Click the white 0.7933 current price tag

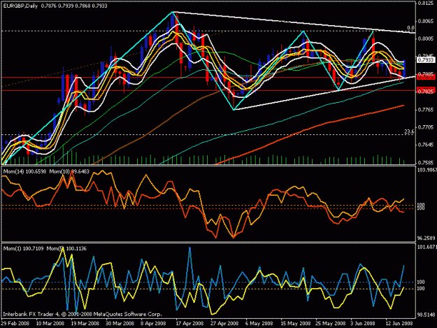point(426,60)
